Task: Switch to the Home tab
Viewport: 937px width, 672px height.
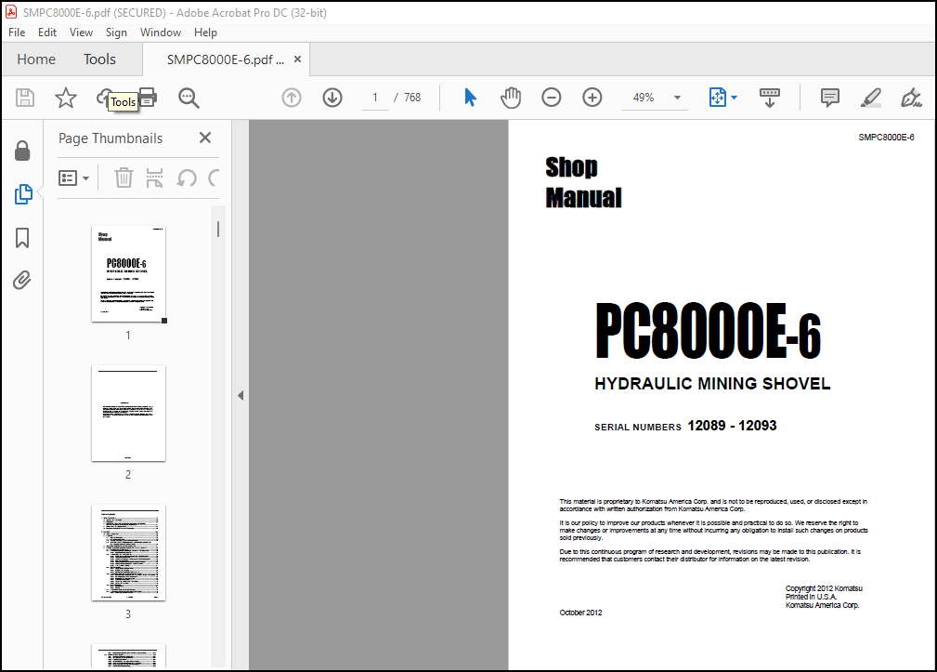Action: point(36,59)
